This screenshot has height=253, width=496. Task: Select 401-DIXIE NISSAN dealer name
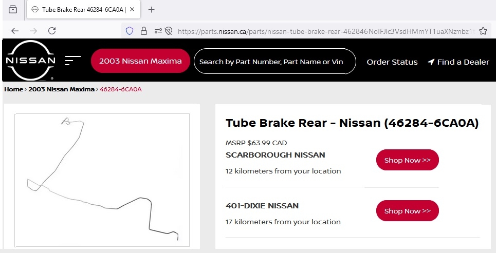[262, 206]
